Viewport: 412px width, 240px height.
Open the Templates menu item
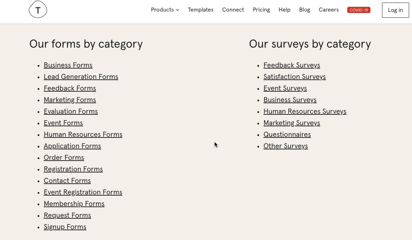(201, 10)
